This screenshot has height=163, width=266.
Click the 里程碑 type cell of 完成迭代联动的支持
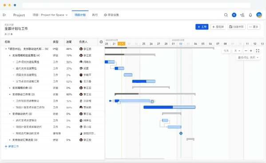pos(57,134)
